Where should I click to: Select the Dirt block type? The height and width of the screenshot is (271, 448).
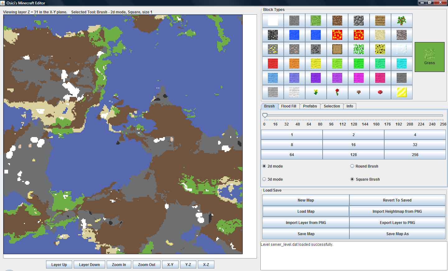337,21
